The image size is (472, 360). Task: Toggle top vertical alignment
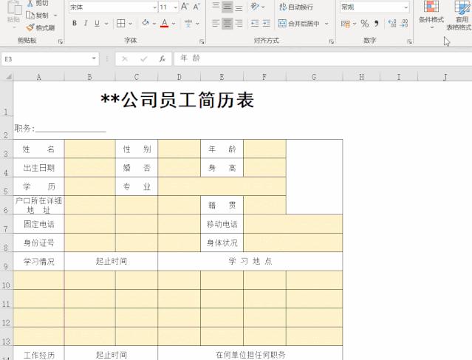click(x=216, y=6)
